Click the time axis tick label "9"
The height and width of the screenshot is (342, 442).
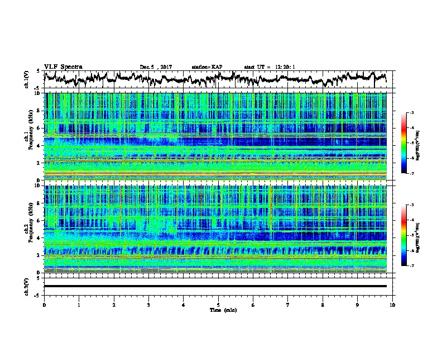(x=357, y=305)
